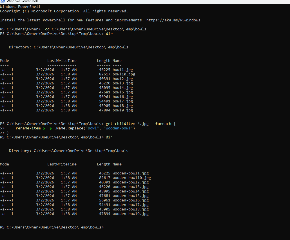This screenshot has height=240, width=290.
Task: Click the Windows PowerShell window title text
Action: pos(22,1)
